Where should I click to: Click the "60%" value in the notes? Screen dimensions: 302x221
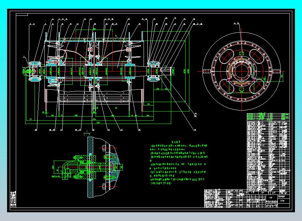coord(194,179)
